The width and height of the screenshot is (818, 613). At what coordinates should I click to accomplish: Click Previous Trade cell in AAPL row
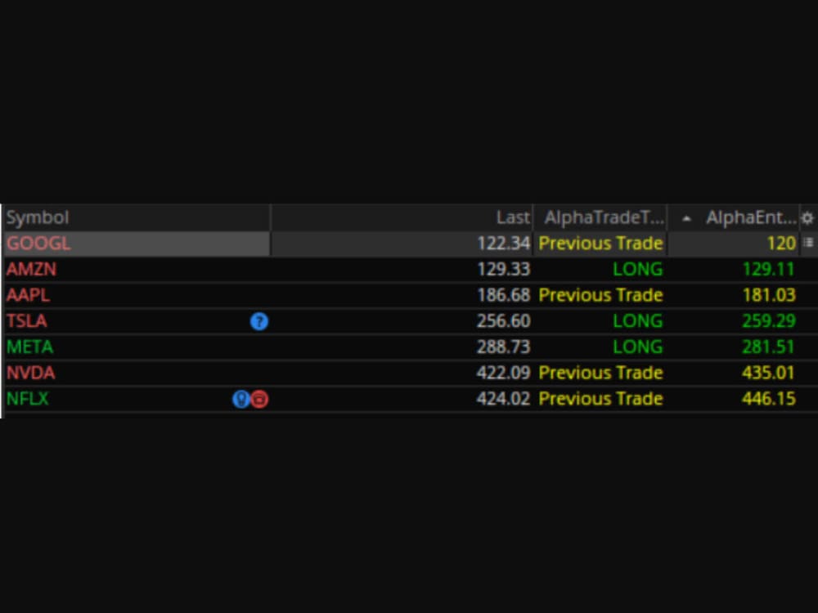point(601,295)
